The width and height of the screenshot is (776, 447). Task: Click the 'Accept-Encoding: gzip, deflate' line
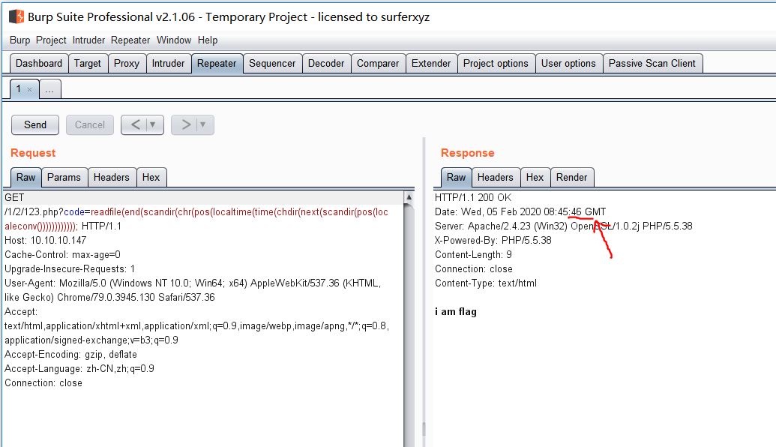(x=70, y=355)
